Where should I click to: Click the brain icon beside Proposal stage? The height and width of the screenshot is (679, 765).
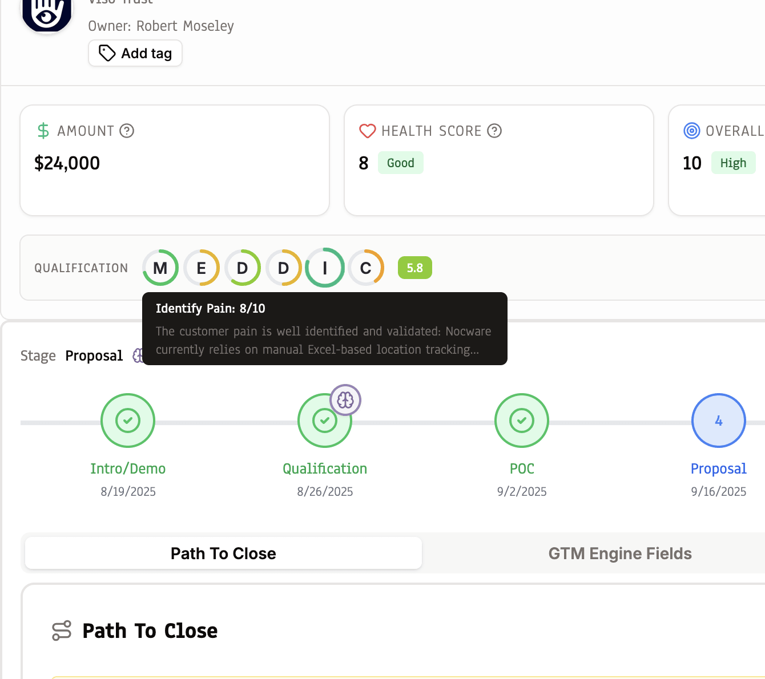click(138, 355)
